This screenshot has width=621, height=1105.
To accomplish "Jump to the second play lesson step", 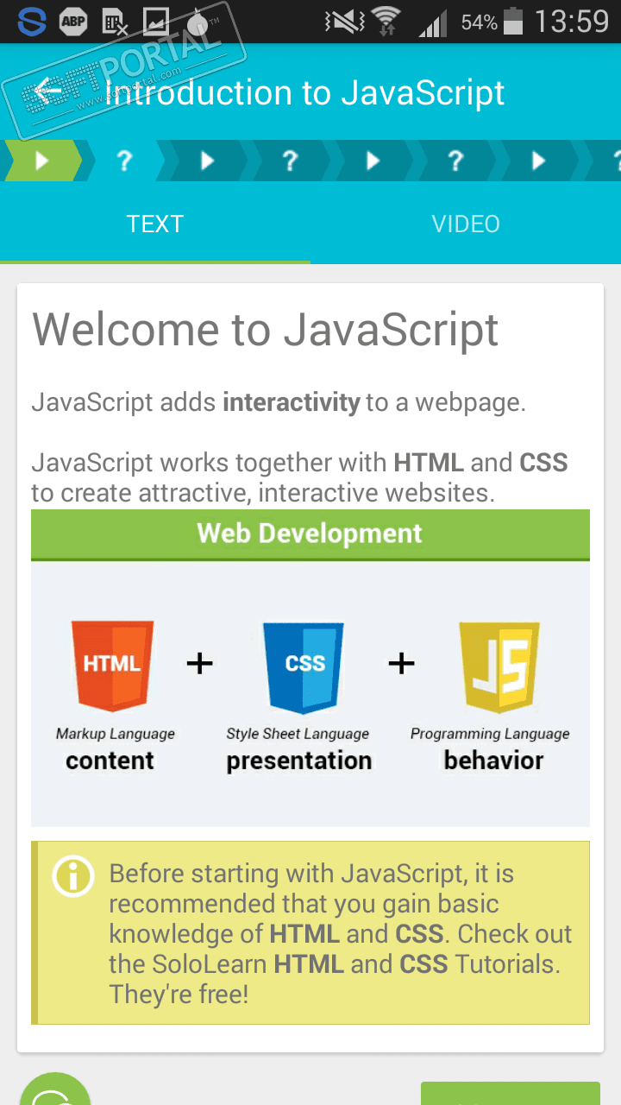I will [x=207, y=161].
